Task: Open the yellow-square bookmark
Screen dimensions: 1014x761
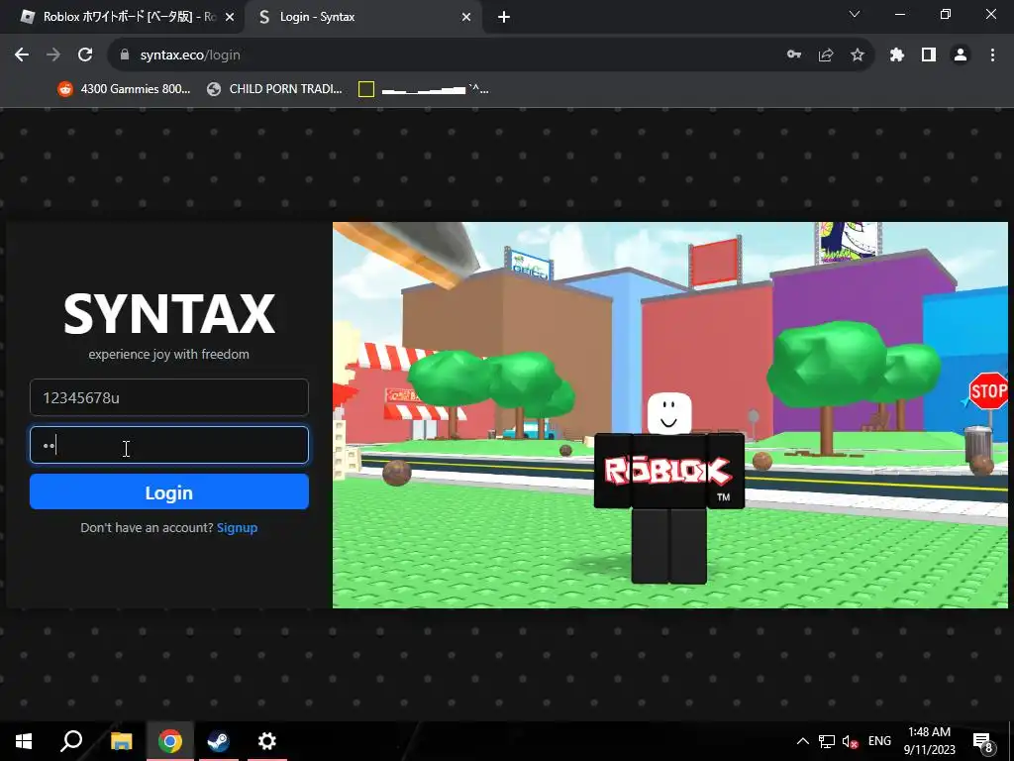Action: point(424,89)
